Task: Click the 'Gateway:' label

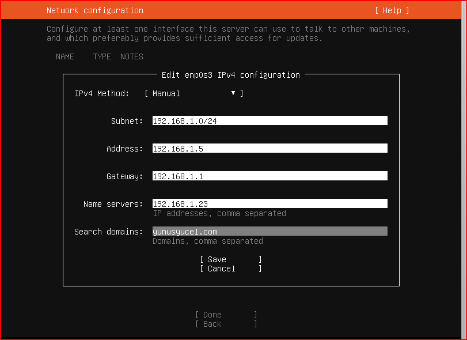Action: [125, 176]
